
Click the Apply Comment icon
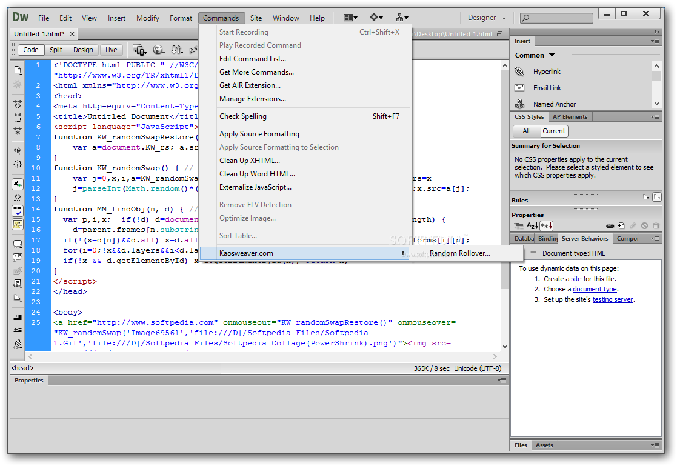(x=17, y=244)
